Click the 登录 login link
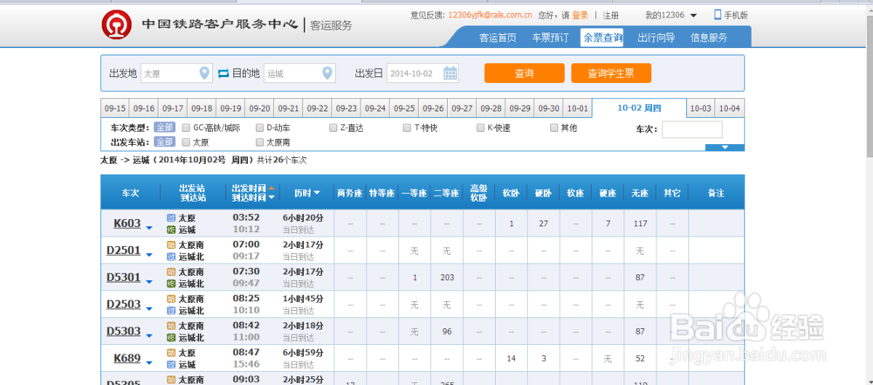 pos(580,15)
